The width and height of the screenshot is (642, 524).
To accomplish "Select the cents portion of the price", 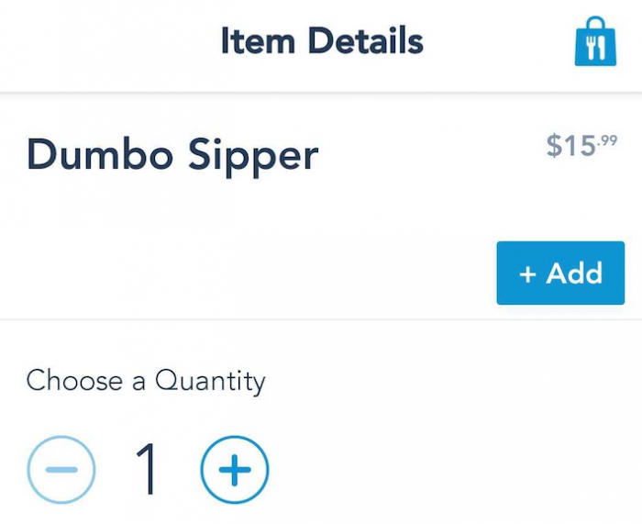I will 608,140.
